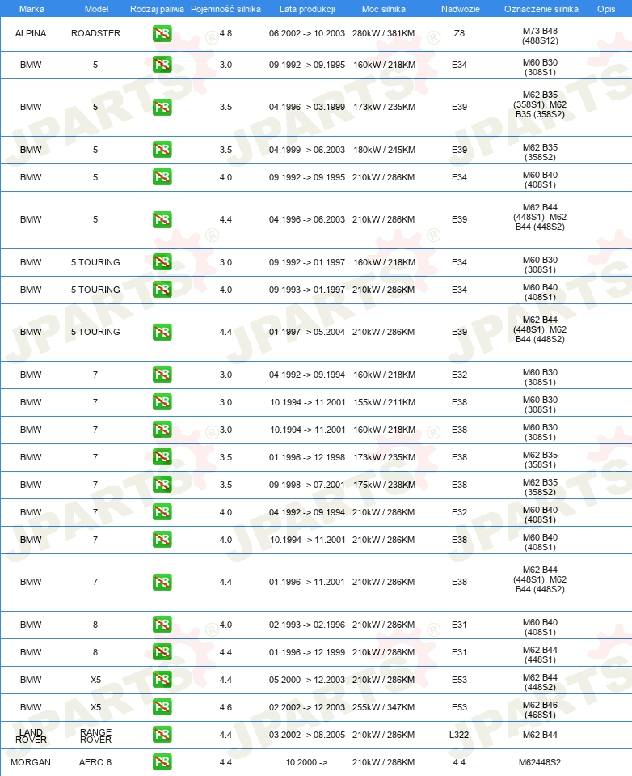The width and height of the screenshot is (632, 776).
Task: Select the ALPINA brand cell
Action: 31,33
